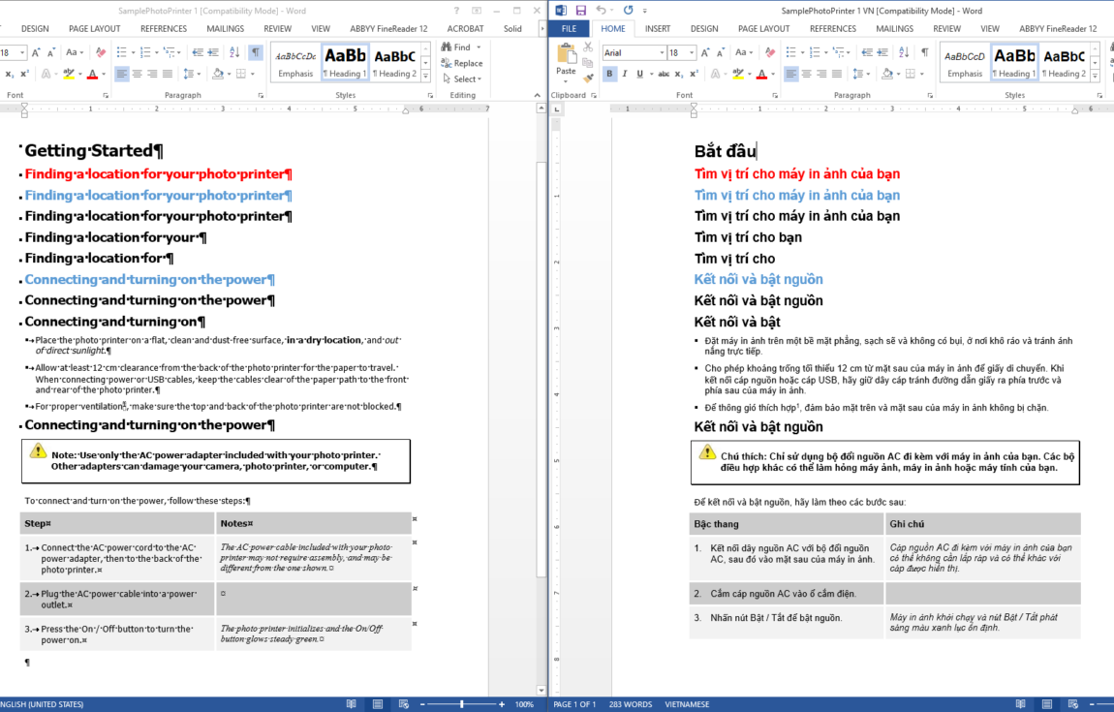
Task: Click the Replace button in Editing group
Action: pos(461,63)
